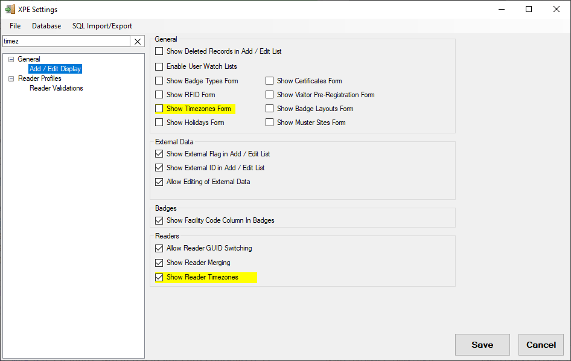This screenshot has height=361, width=571.
Task: Uncheck Show Reader Timezones
Action: point(159,277)
